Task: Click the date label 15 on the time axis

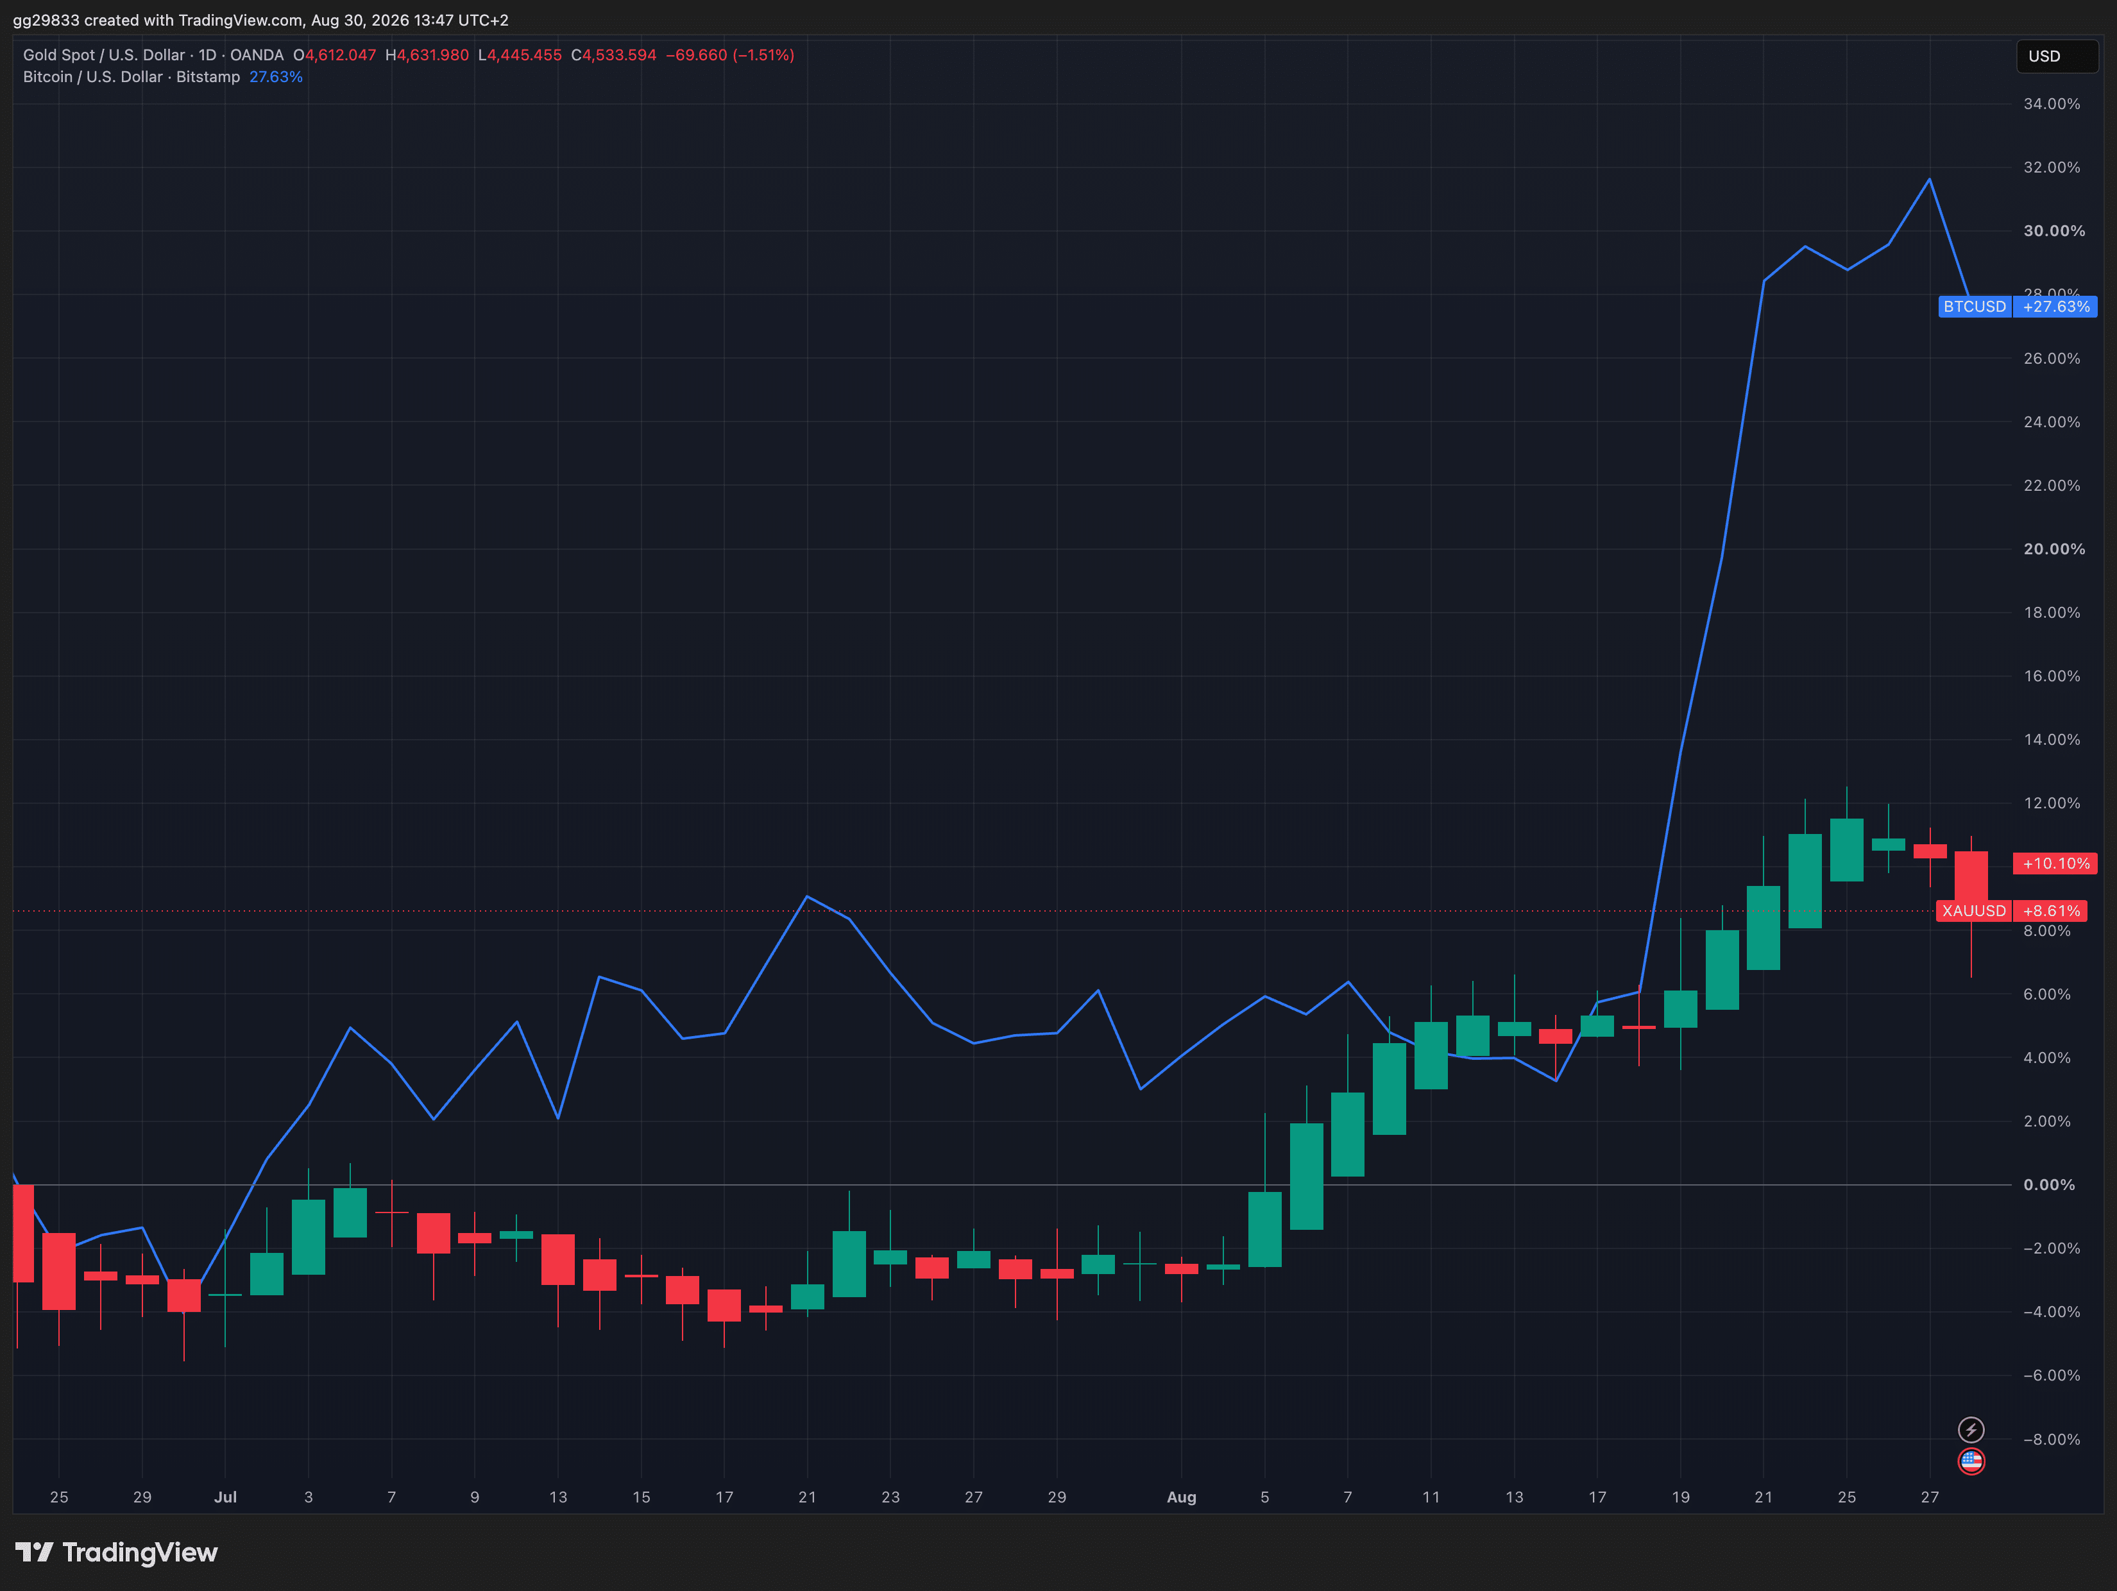Action: [x=642, y=1497]
